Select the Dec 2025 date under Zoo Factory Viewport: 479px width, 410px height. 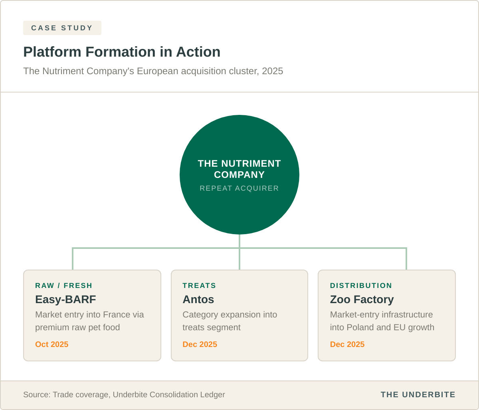coord(347,344)
